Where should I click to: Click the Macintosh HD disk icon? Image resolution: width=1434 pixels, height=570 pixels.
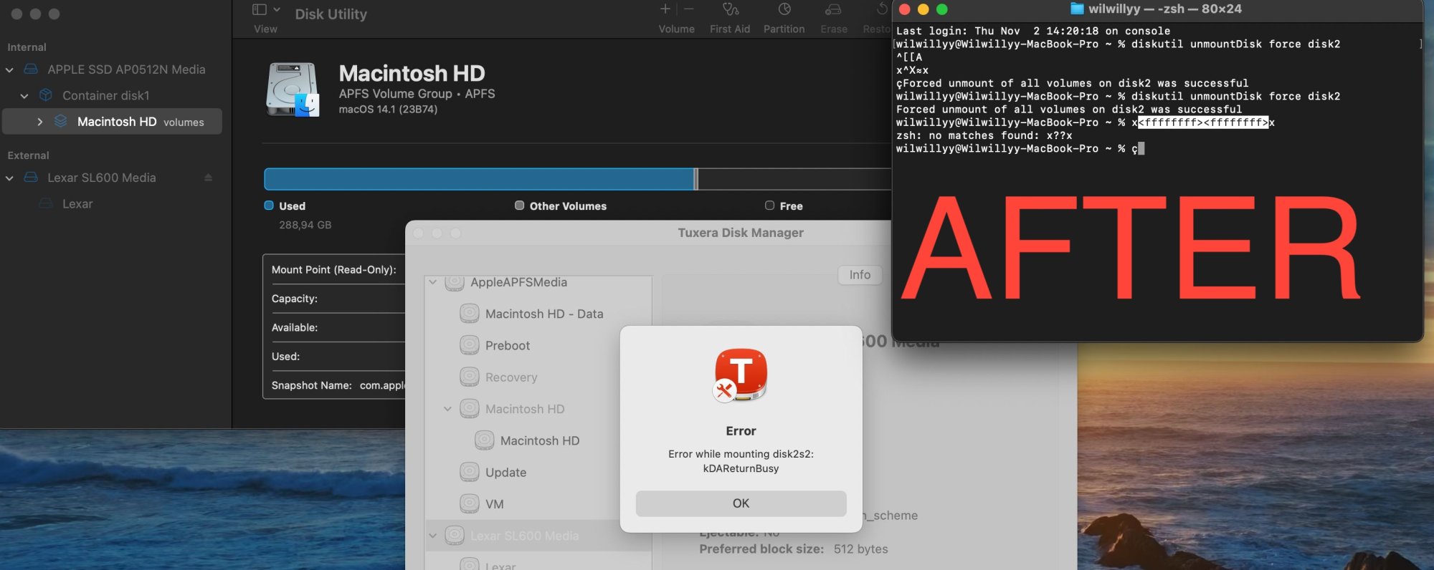293,90
